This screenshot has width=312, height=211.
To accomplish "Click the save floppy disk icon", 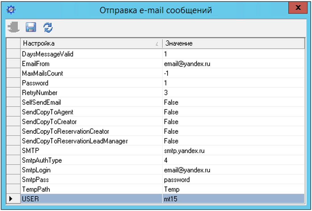I will [x=31, y=27].
